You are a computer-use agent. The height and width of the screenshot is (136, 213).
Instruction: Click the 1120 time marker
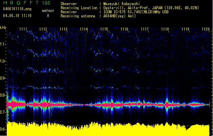pyautogui.click(x=206, y=29)
